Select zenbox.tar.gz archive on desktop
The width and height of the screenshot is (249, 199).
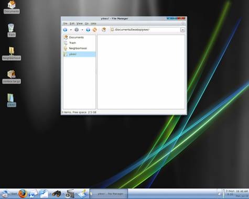[12, 77]
